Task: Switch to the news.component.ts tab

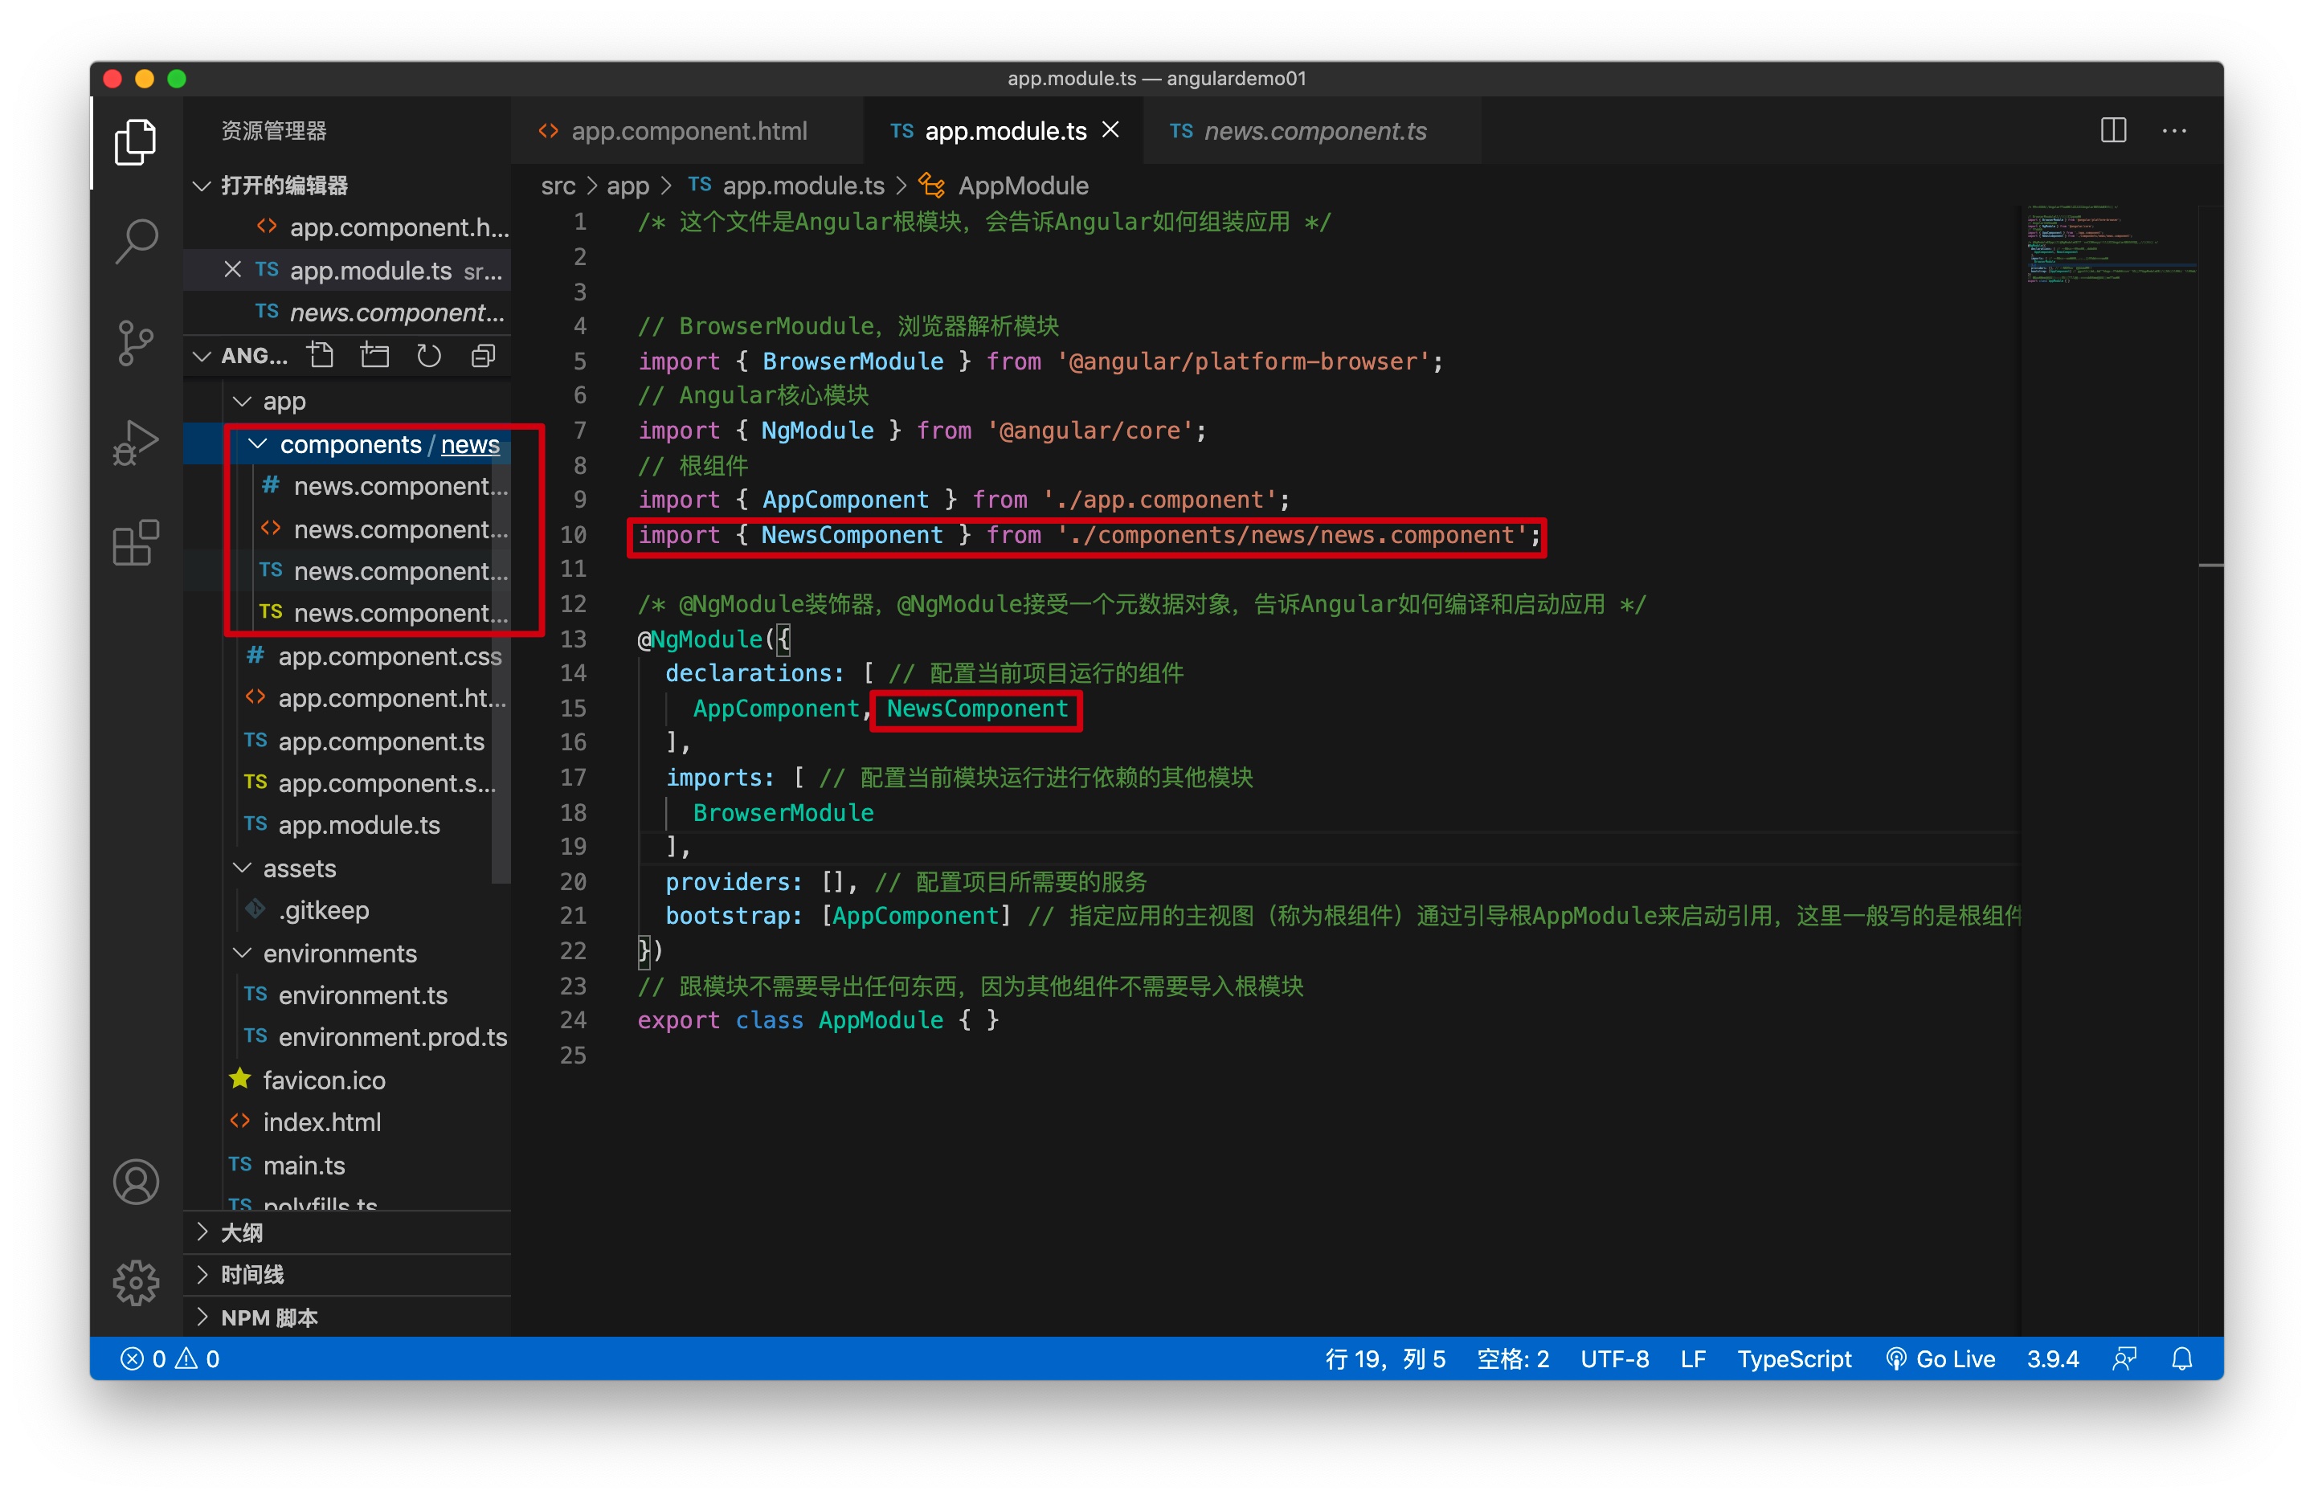Action: (x=1314, y=131)
